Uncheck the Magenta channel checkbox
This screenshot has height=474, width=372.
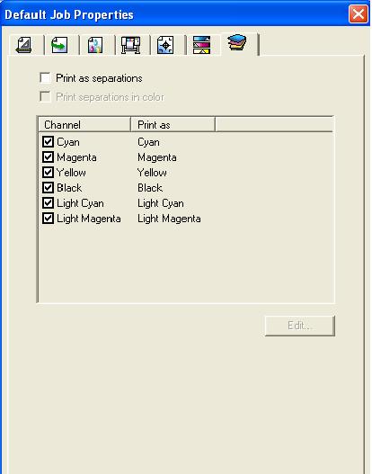click(48, 157)
